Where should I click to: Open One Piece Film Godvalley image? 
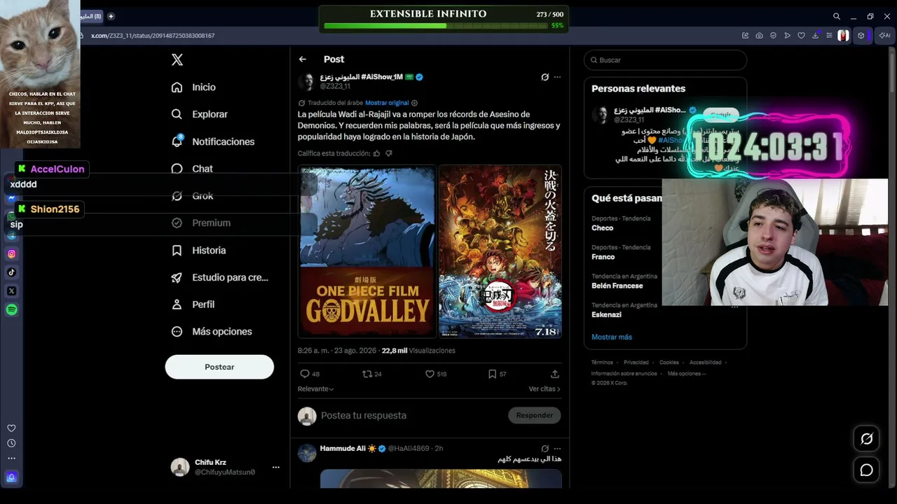tap(367, 252)
